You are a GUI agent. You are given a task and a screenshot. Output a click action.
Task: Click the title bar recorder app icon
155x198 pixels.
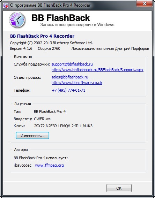click(6, 5)
